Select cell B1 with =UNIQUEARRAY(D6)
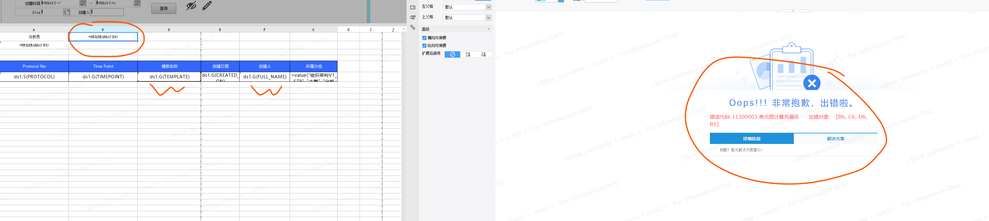This screenshot has width=989, height=221. tap(103, 37)
